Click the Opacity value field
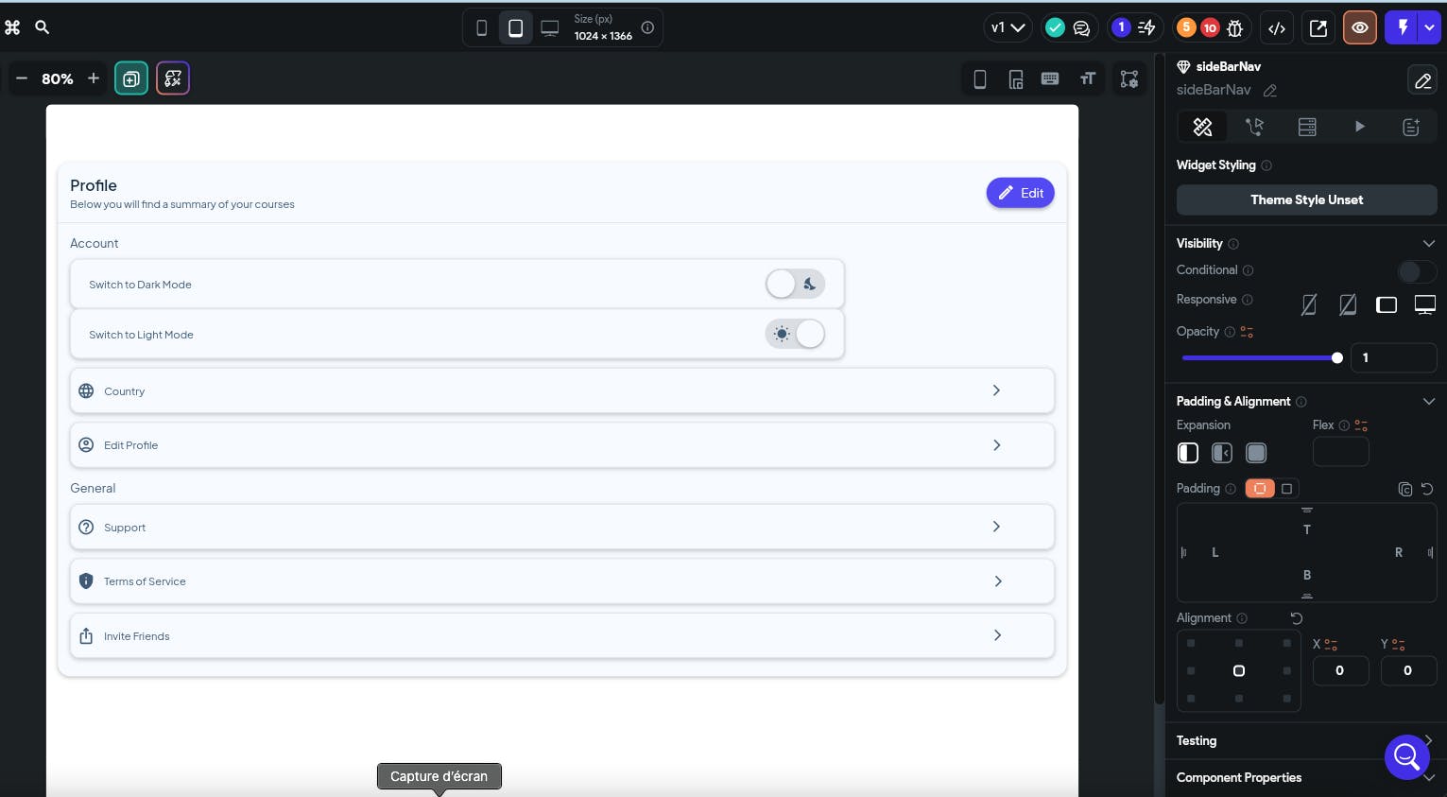The image size is (1447, 797). pyautogui.click(x=1394, y=357)
